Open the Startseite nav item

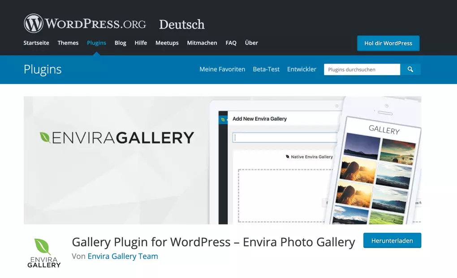pyautogui.click(x=36, y=43)
